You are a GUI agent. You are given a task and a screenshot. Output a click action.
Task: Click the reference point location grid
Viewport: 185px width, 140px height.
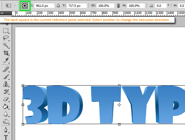pos(25,6)
